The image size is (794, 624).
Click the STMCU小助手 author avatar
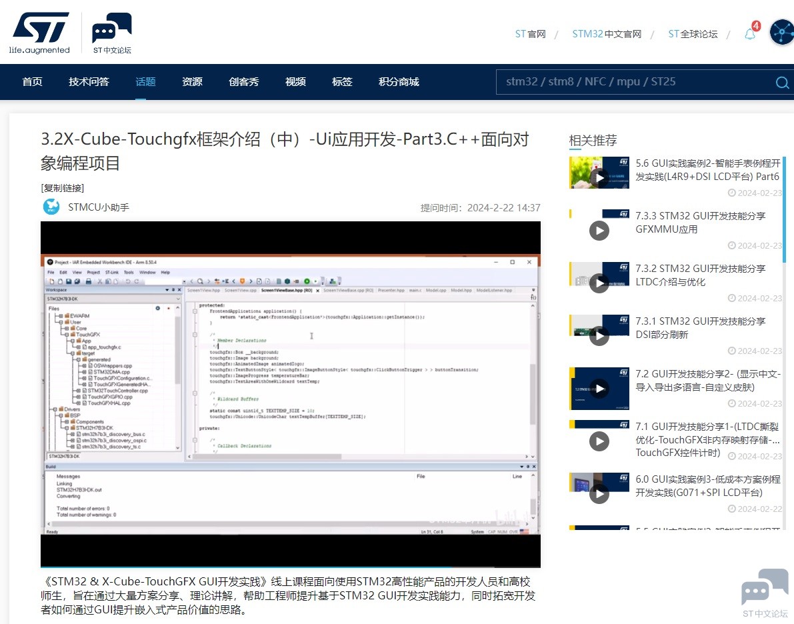[x=51, y=207]
